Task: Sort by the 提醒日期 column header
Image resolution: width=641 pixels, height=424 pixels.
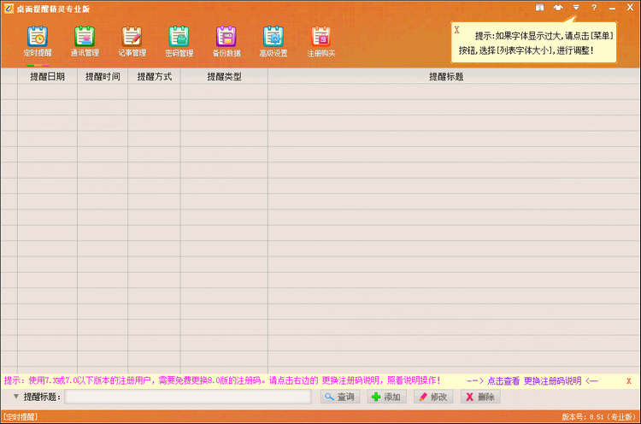Action: [x=47, y=76]
